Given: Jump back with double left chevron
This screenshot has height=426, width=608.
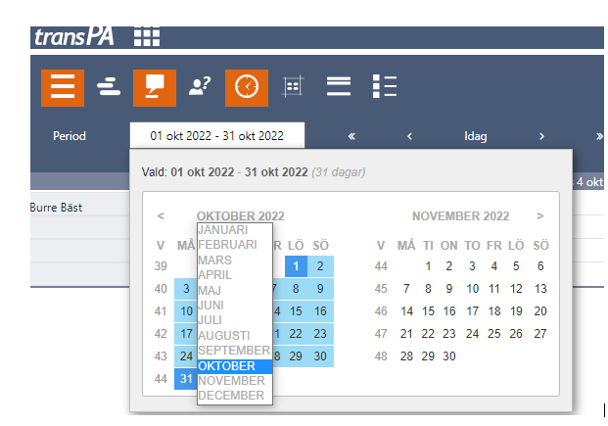Looking at the screenshot, I should tap(351, 136).
